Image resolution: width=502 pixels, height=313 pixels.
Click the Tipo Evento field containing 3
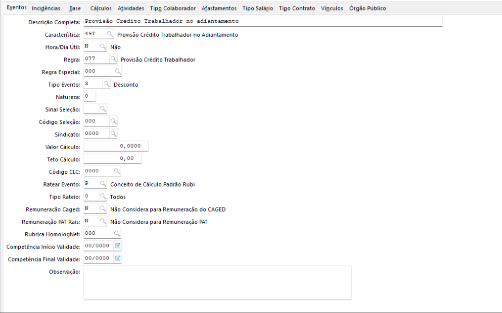tap(93, 84)
